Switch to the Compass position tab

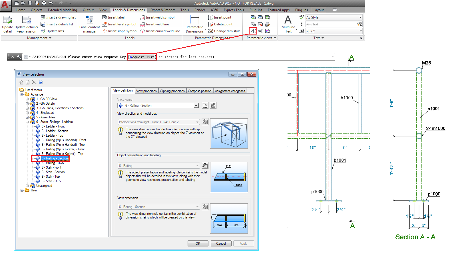pos(200,91)
